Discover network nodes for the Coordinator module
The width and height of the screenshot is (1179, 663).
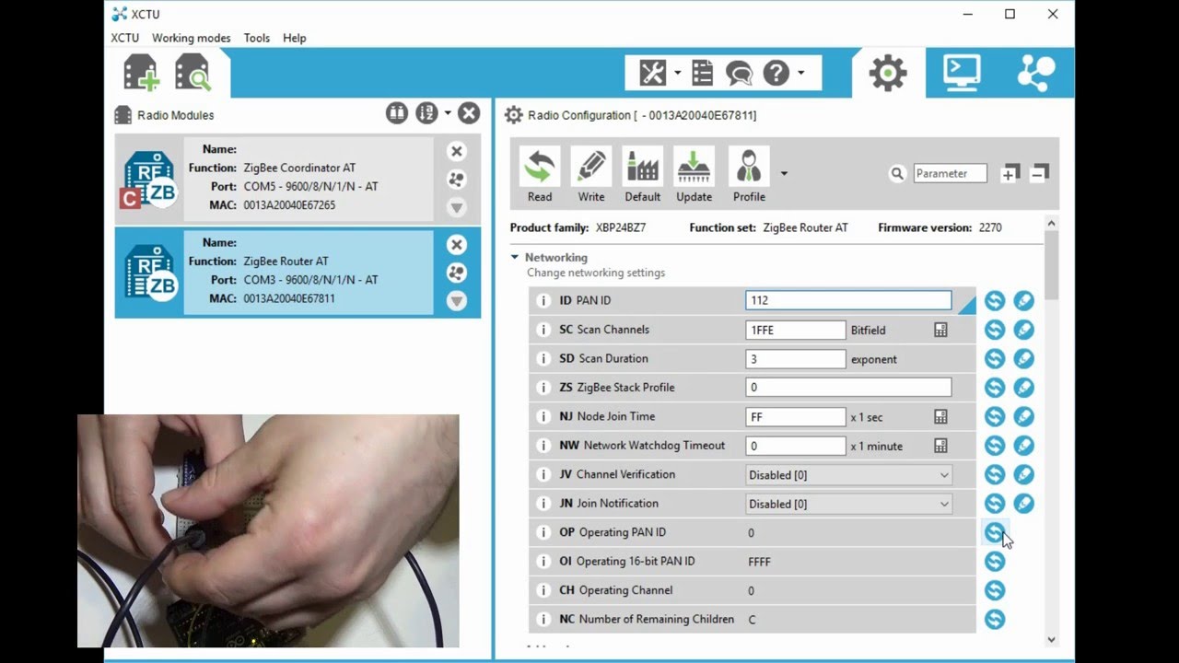(x=456, y=180)
